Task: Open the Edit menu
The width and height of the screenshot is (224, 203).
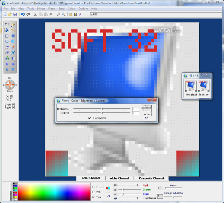Action: point(13,8)
